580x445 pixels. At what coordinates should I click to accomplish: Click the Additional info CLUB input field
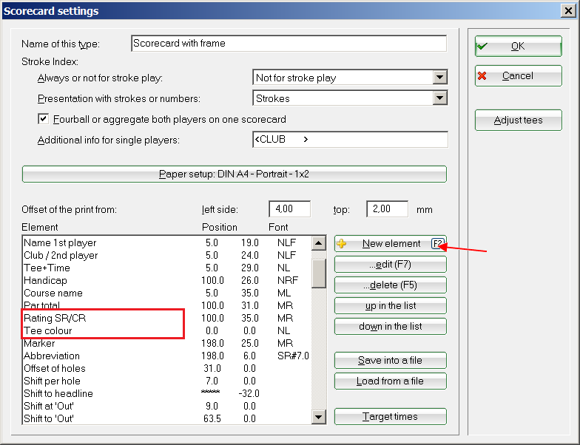click(x=349, y=140)
